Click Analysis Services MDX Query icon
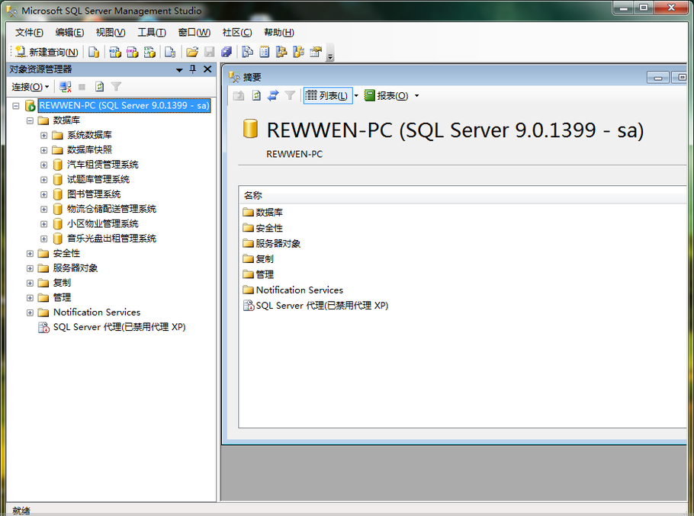Viewport: 694px width, 516px height. click(x=115, y=52)
